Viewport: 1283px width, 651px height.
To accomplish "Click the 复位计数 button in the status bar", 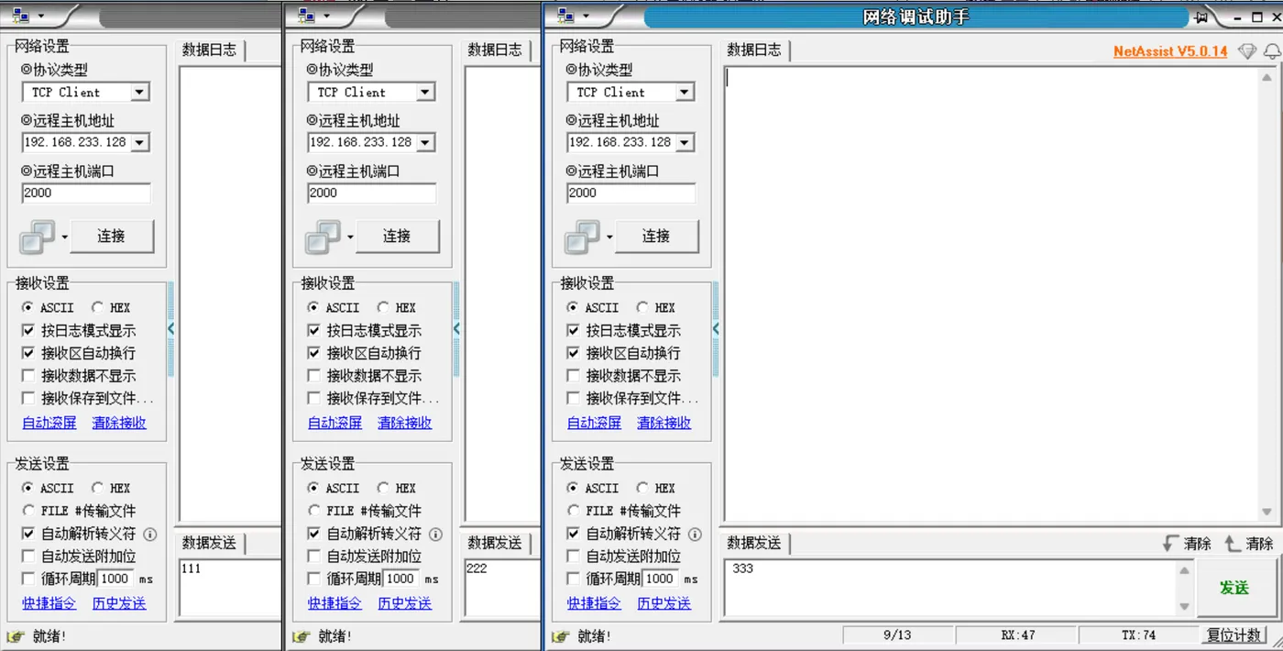I will 1234,635.
